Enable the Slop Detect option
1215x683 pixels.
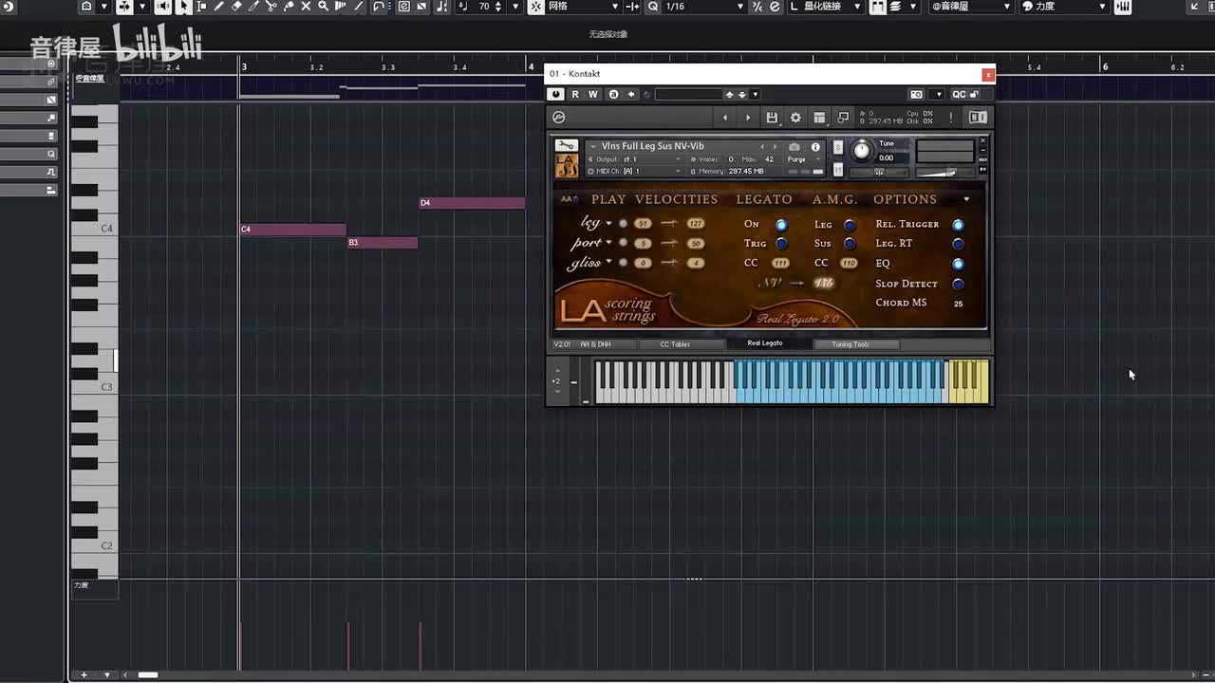[958, 284]
